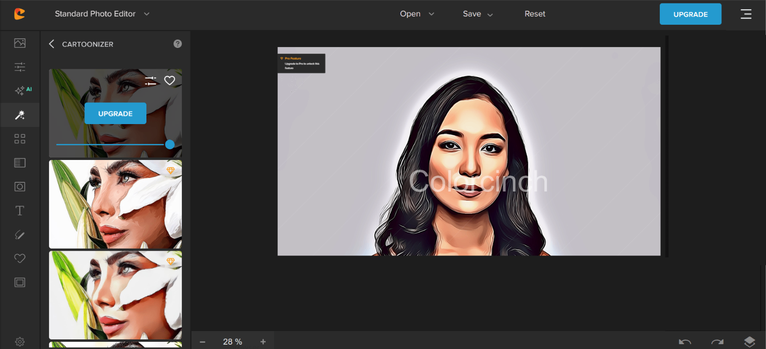Select the Effects magic wand icon
The image size is (766, 349).
point(20,115)
